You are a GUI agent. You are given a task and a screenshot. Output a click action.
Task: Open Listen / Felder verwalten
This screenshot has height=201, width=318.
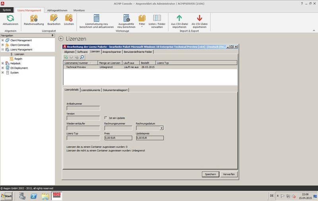[x=157, y=18]
